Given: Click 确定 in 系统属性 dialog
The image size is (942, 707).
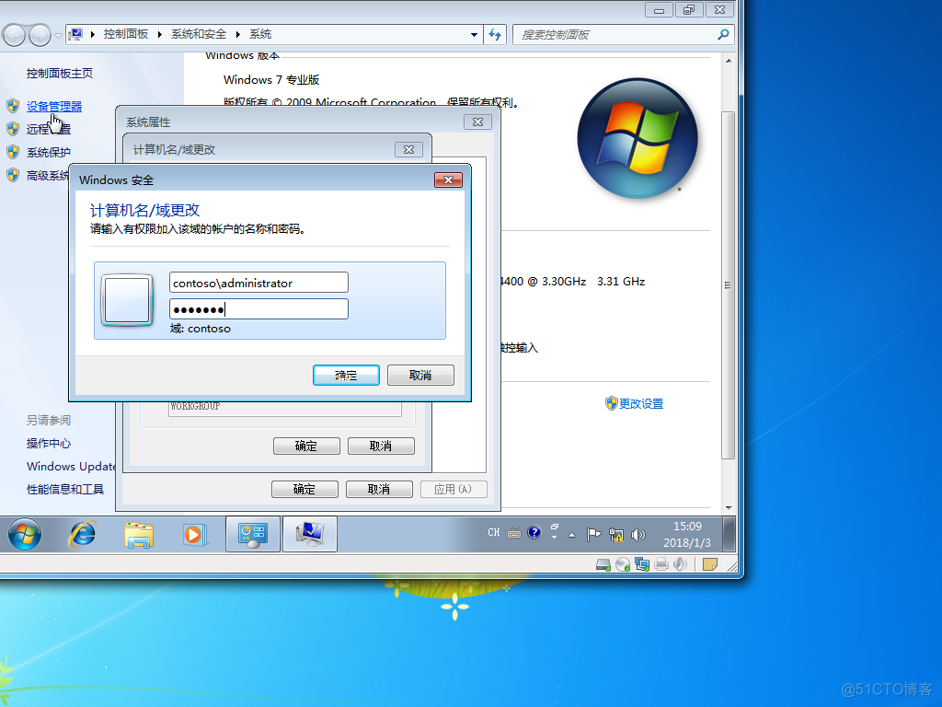Looking at the screenshot, I should 304,490.
